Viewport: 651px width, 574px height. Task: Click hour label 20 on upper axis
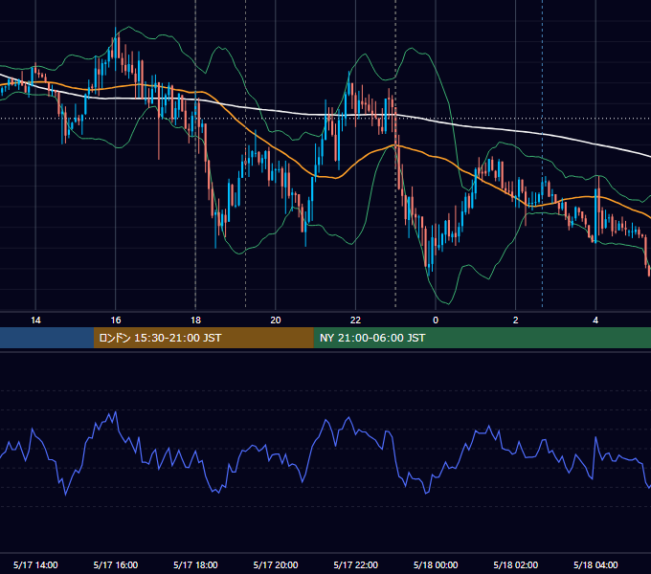pos(276,320)
